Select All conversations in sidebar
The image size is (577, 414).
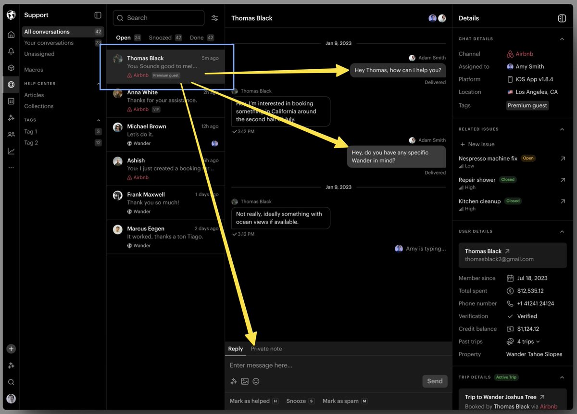click(63, 32)
